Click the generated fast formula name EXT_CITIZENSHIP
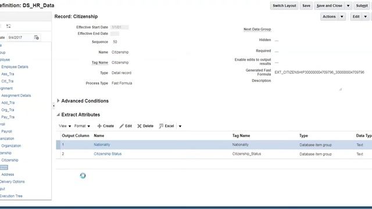The width and height of the screenshot is (372, 209). click(319, 72)
